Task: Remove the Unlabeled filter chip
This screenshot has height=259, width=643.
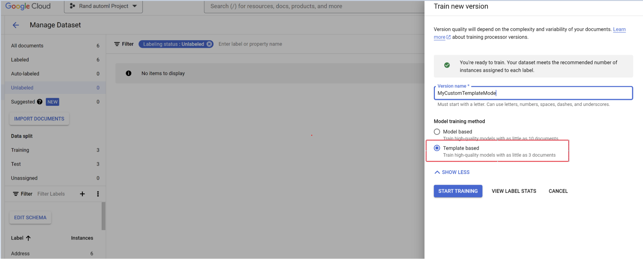Action: 209,44
